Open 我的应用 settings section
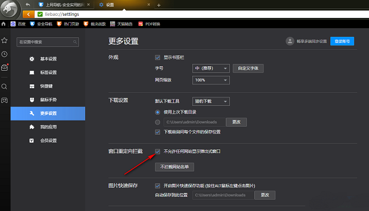Viewport: 369px width, 211px height. (x=48, y=127)
